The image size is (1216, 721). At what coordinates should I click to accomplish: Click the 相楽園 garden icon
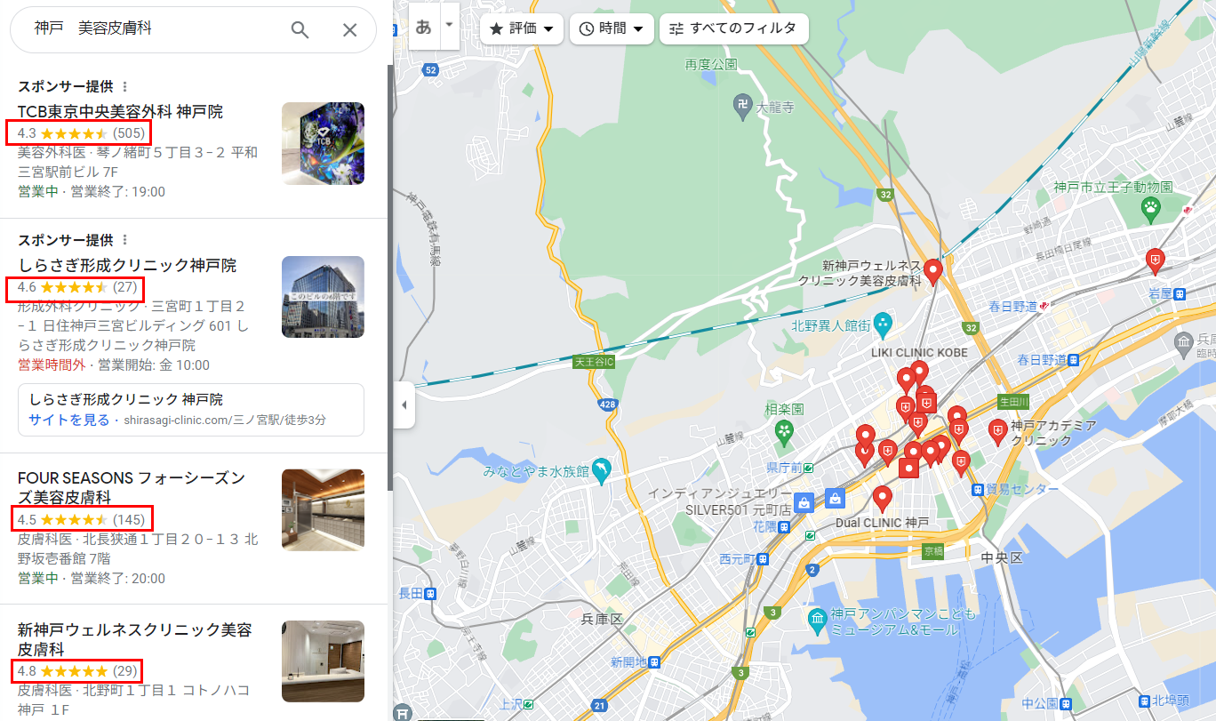click(x=784, y=431)
